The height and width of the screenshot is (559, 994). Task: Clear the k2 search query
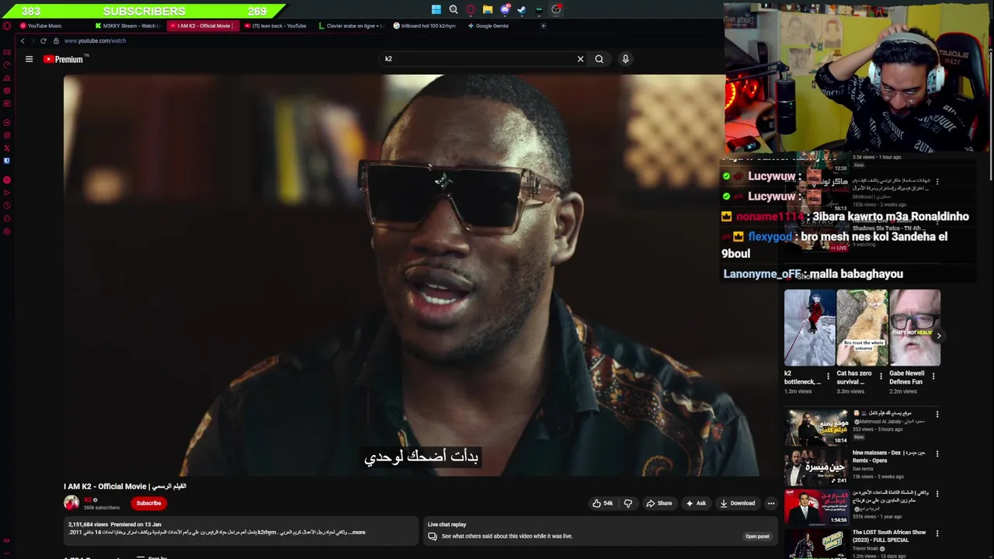click(580, 59)
